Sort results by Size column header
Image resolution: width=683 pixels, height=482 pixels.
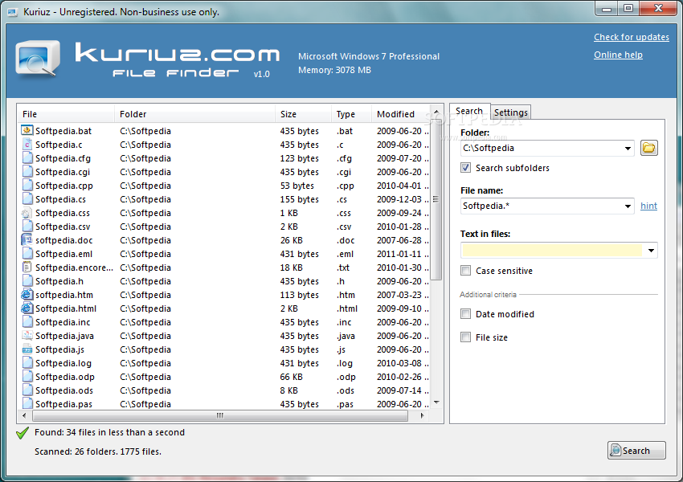303,114
